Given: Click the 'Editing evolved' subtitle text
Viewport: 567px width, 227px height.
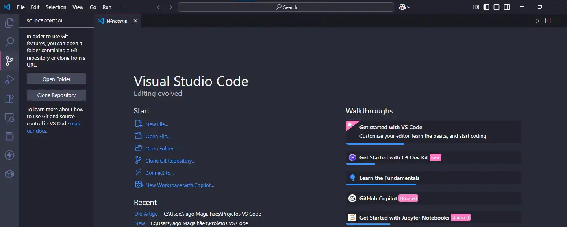Looking at the screenshot, I should click(x=158, y=93).
